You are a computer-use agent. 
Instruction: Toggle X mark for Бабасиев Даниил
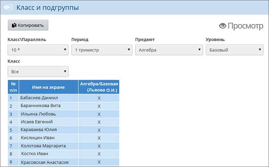point(99,98)
